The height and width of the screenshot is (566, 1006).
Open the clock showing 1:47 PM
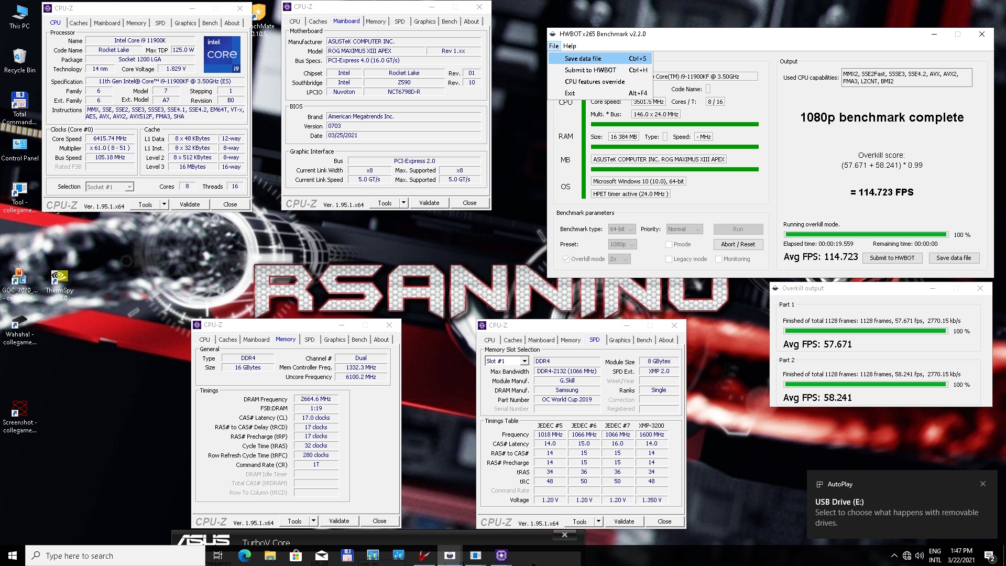[x=961, y=556]
